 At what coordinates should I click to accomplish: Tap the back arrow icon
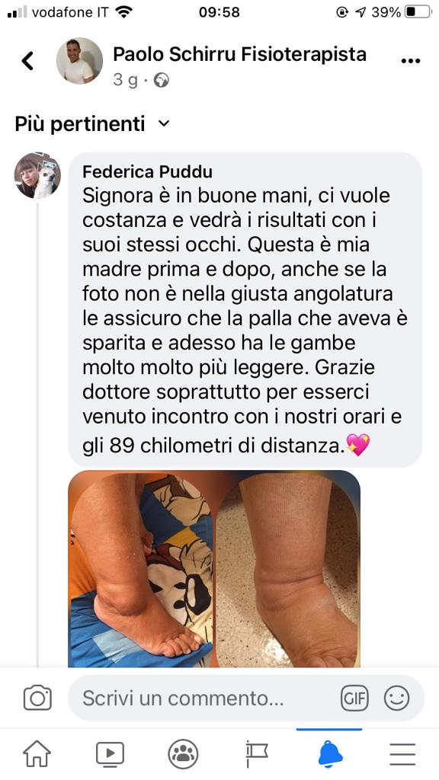pyautogui.click(x=27, y=61)
